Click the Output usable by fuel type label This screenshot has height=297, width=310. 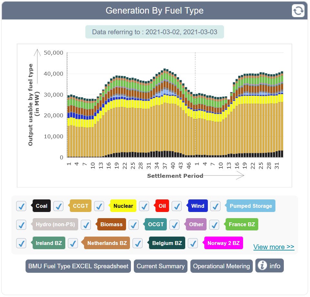tap(33, 105)
